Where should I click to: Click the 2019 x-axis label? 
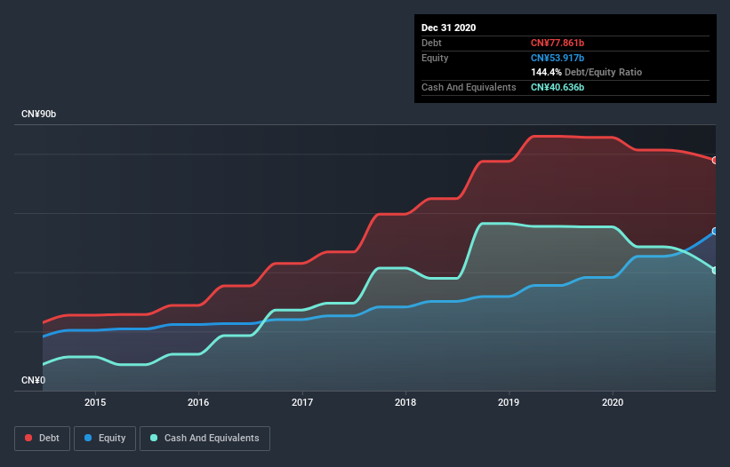click(x=509, y=402)
